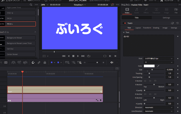Toggle Position Lock padlock

pos(45,63)
